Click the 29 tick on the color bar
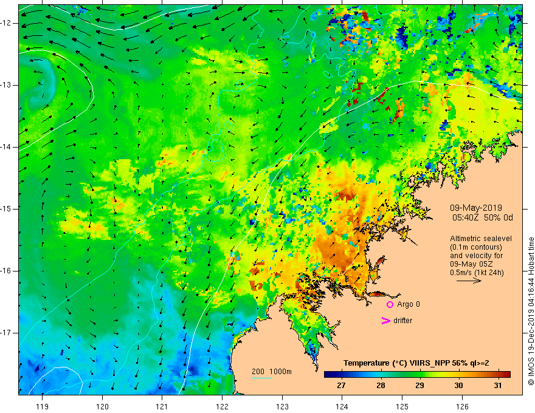 pos(419,386)
